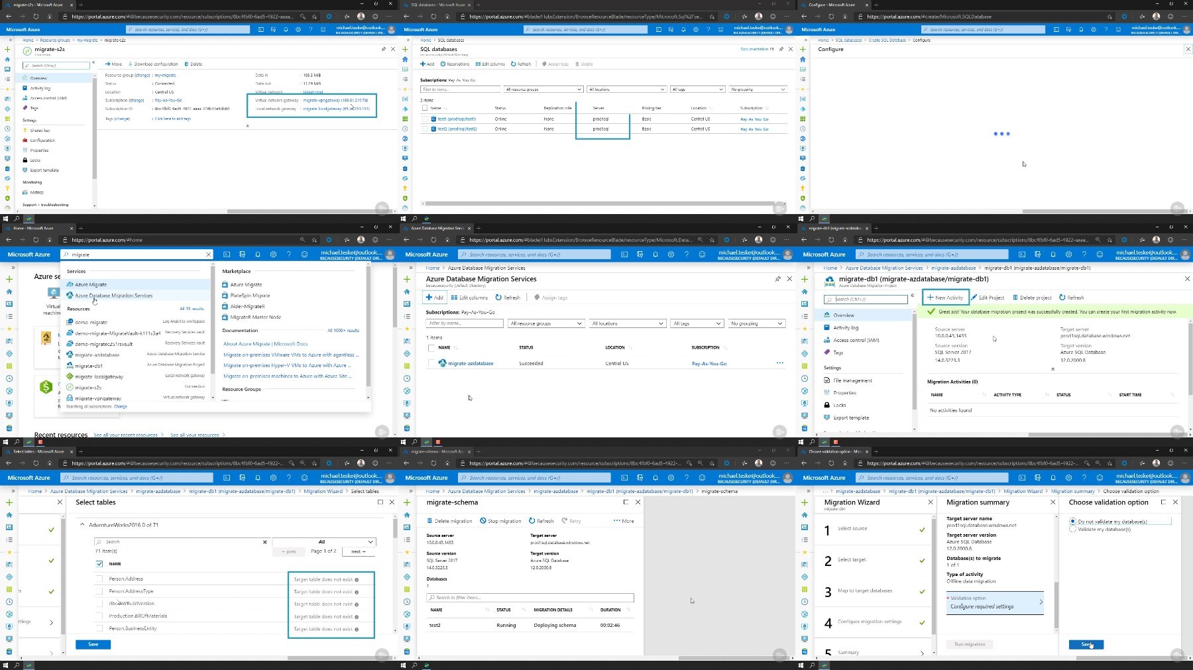Clear the 'migrate' search text with the X

point(208,254)
